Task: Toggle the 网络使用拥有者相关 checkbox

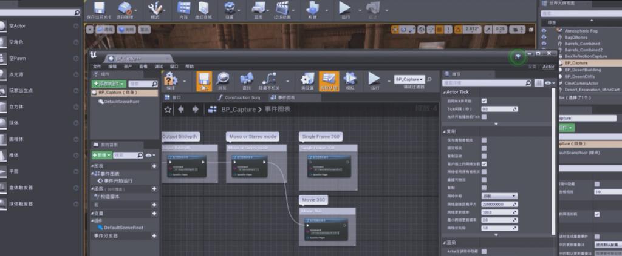Action: (x=484, y=172)
